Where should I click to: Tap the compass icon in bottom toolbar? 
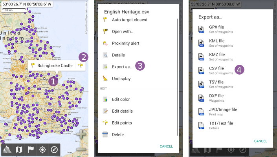[x=54, y=150]
